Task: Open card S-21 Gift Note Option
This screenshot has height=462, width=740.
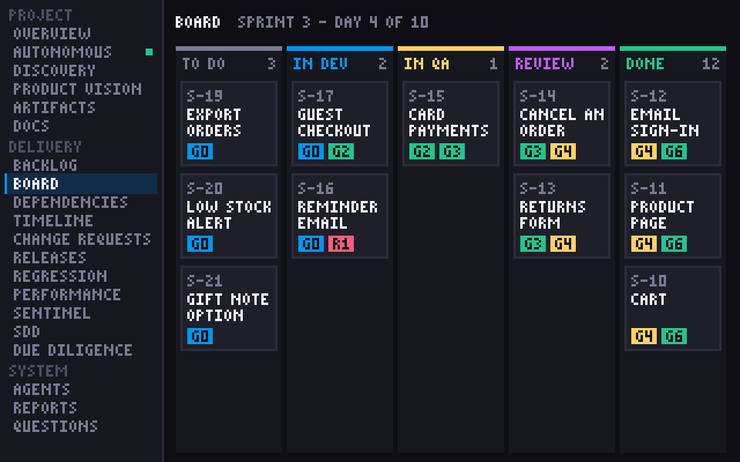Action: click(x=229, y=308)
